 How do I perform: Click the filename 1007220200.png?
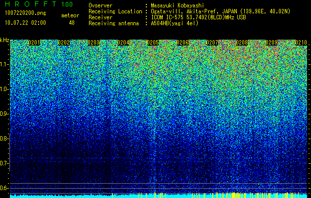26,13
